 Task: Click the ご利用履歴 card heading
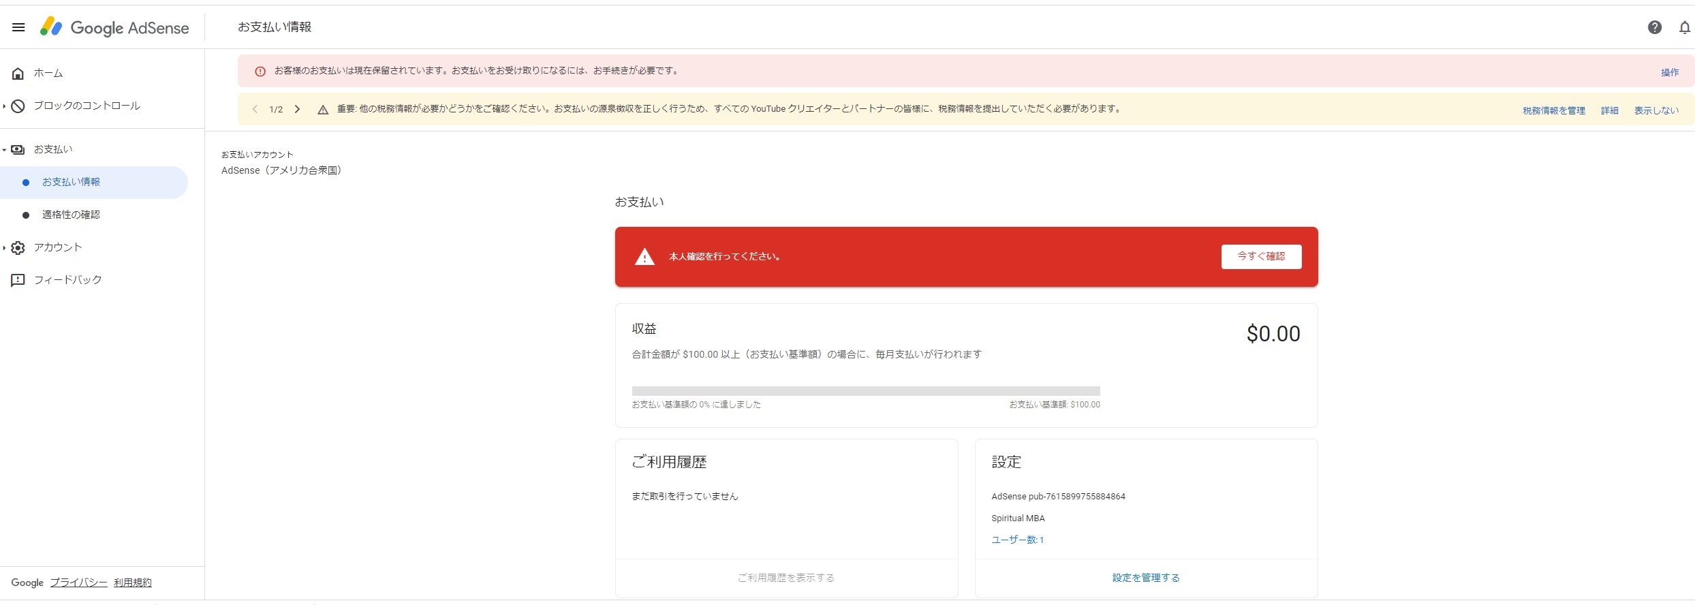point(669,462)
